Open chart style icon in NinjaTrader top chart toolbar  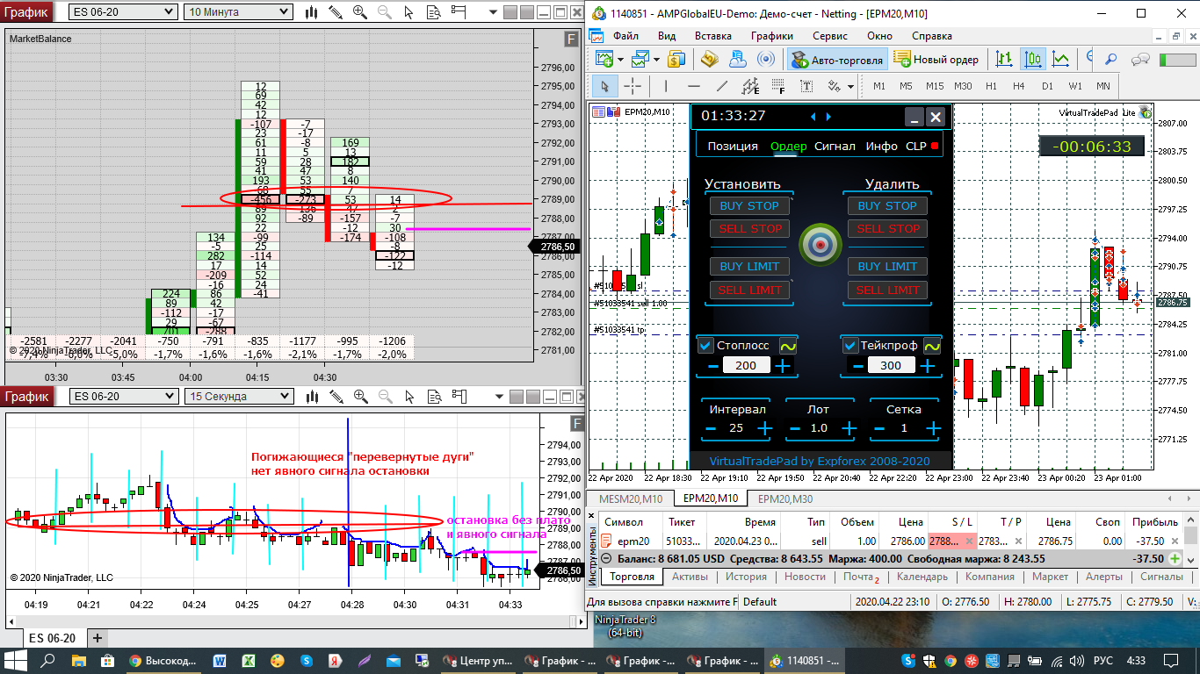(312, 11)
